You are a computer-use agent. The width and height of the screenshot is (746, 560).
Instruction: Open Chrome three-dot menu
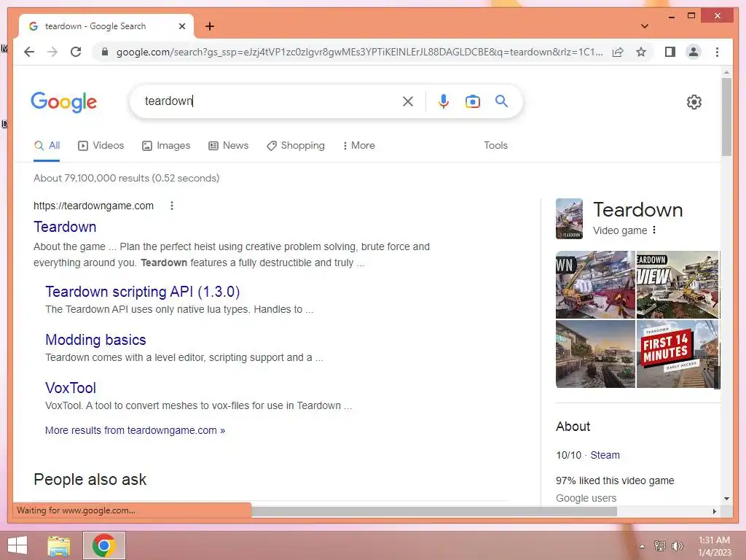click(717, 52)
